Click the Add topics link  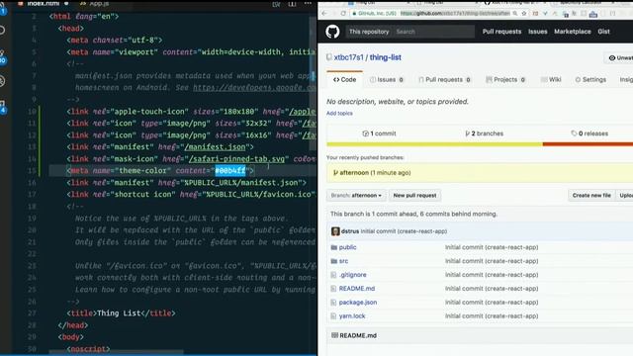[x=339, y=114]
